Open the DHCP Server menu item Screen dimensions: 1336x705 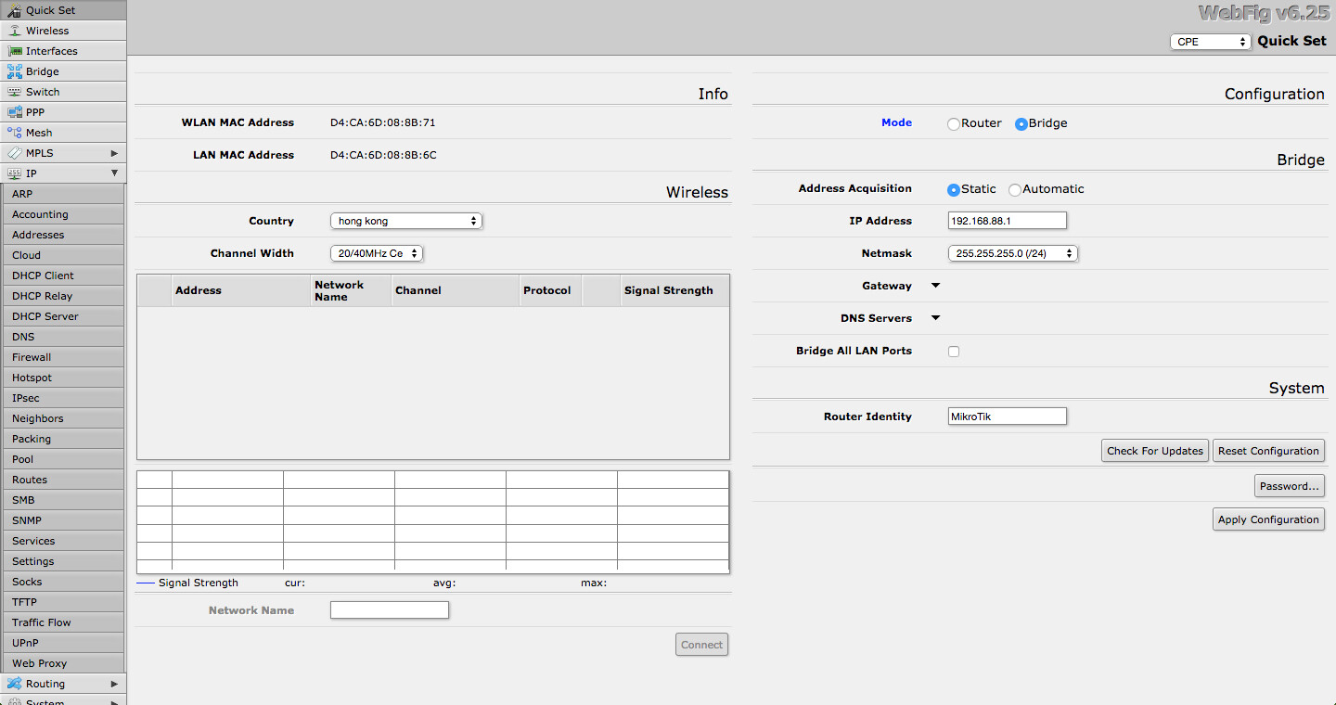coord(45,316)
